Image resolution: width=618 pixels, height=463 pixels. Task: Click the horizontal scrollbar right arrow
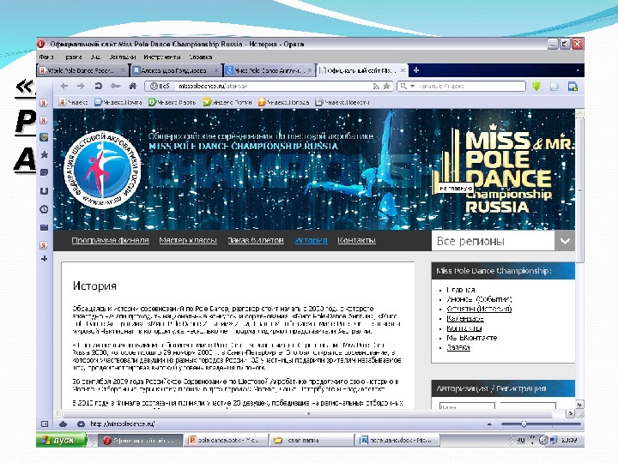pos(570,413)
